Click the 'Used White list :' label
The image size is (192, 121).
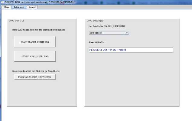97,42
